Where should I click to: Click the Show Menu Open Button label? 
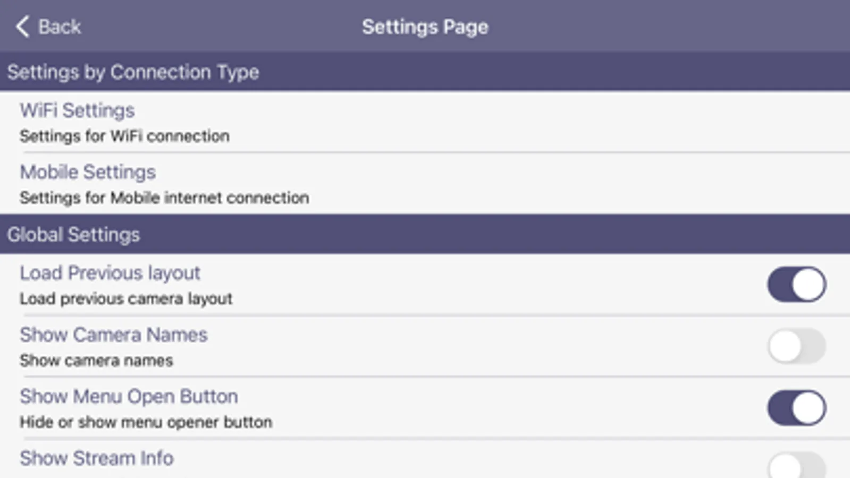(x=129, y=396)
